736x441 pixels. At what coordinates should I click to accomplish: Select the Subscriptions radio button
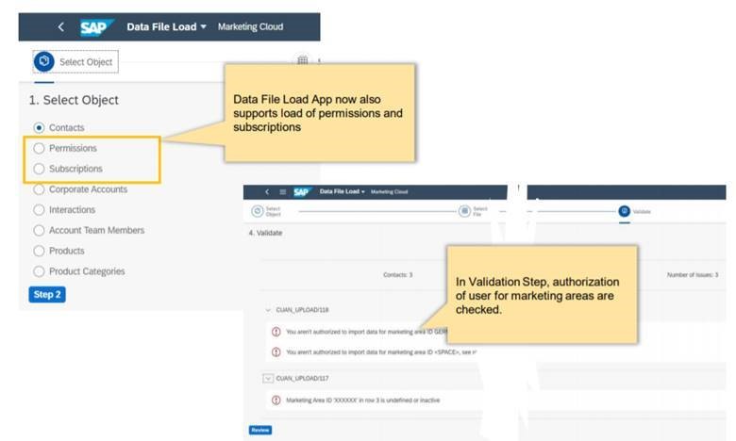39,169
